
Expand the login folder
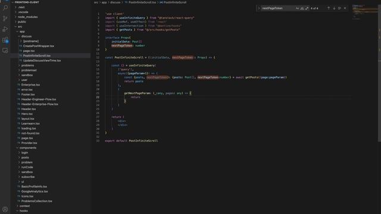pos(24,153)
